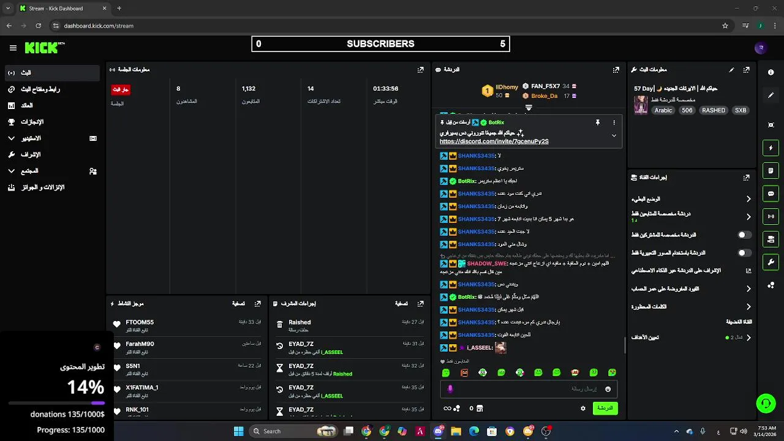Filter the activity feed list
Image resolution: width=784 pixels, height=441 pixels.
238,304
